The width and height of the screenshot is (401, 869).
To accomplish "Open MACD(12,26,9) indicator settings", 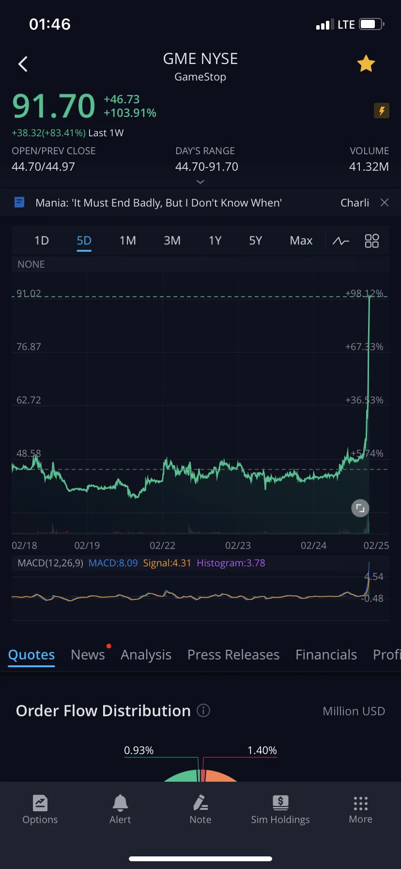I will coord(50,563).
